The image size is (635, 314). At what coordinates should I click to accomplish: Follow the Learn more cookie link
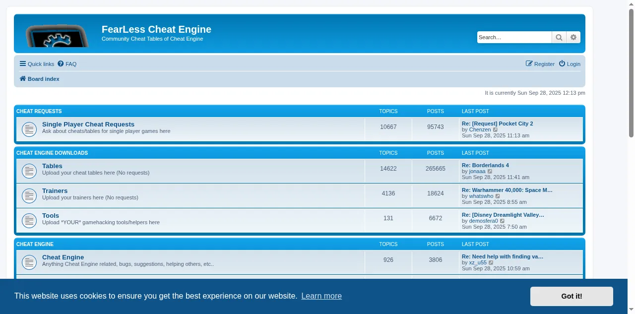pos(321,296)
